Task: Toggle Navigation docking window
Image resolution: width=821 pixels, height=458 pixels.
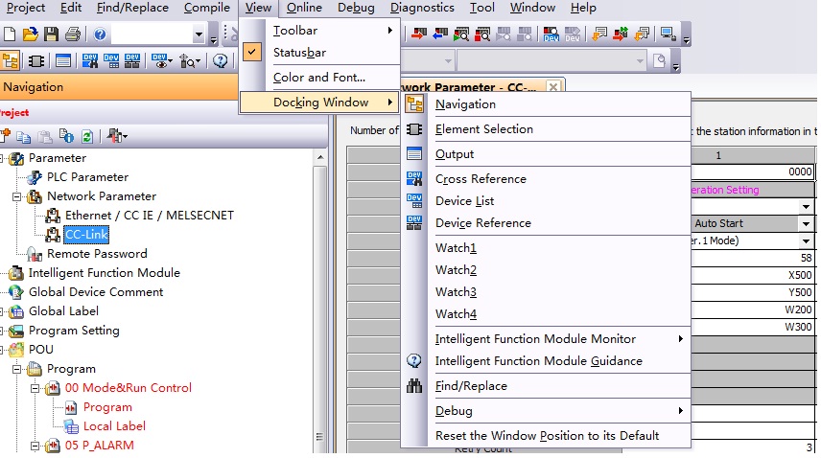Action: coord(465,104)
